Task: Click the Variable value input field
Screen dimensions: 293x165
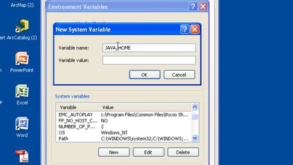Action: 149,60
